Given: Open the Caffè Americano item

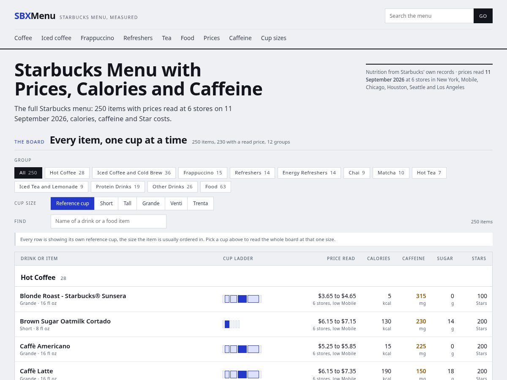Looking at the screenshot, I should point(45,346).
